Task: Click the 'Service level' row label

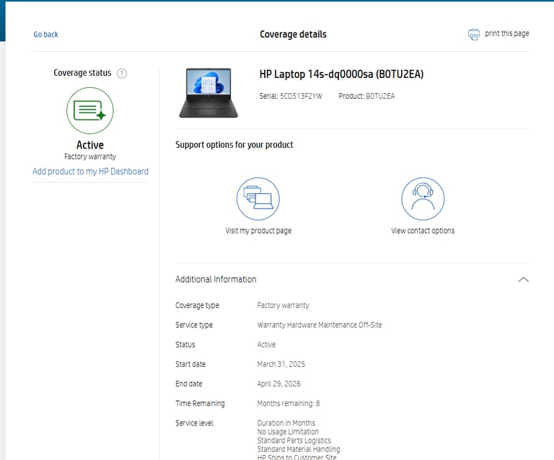Action: click(x=194, y=423)
